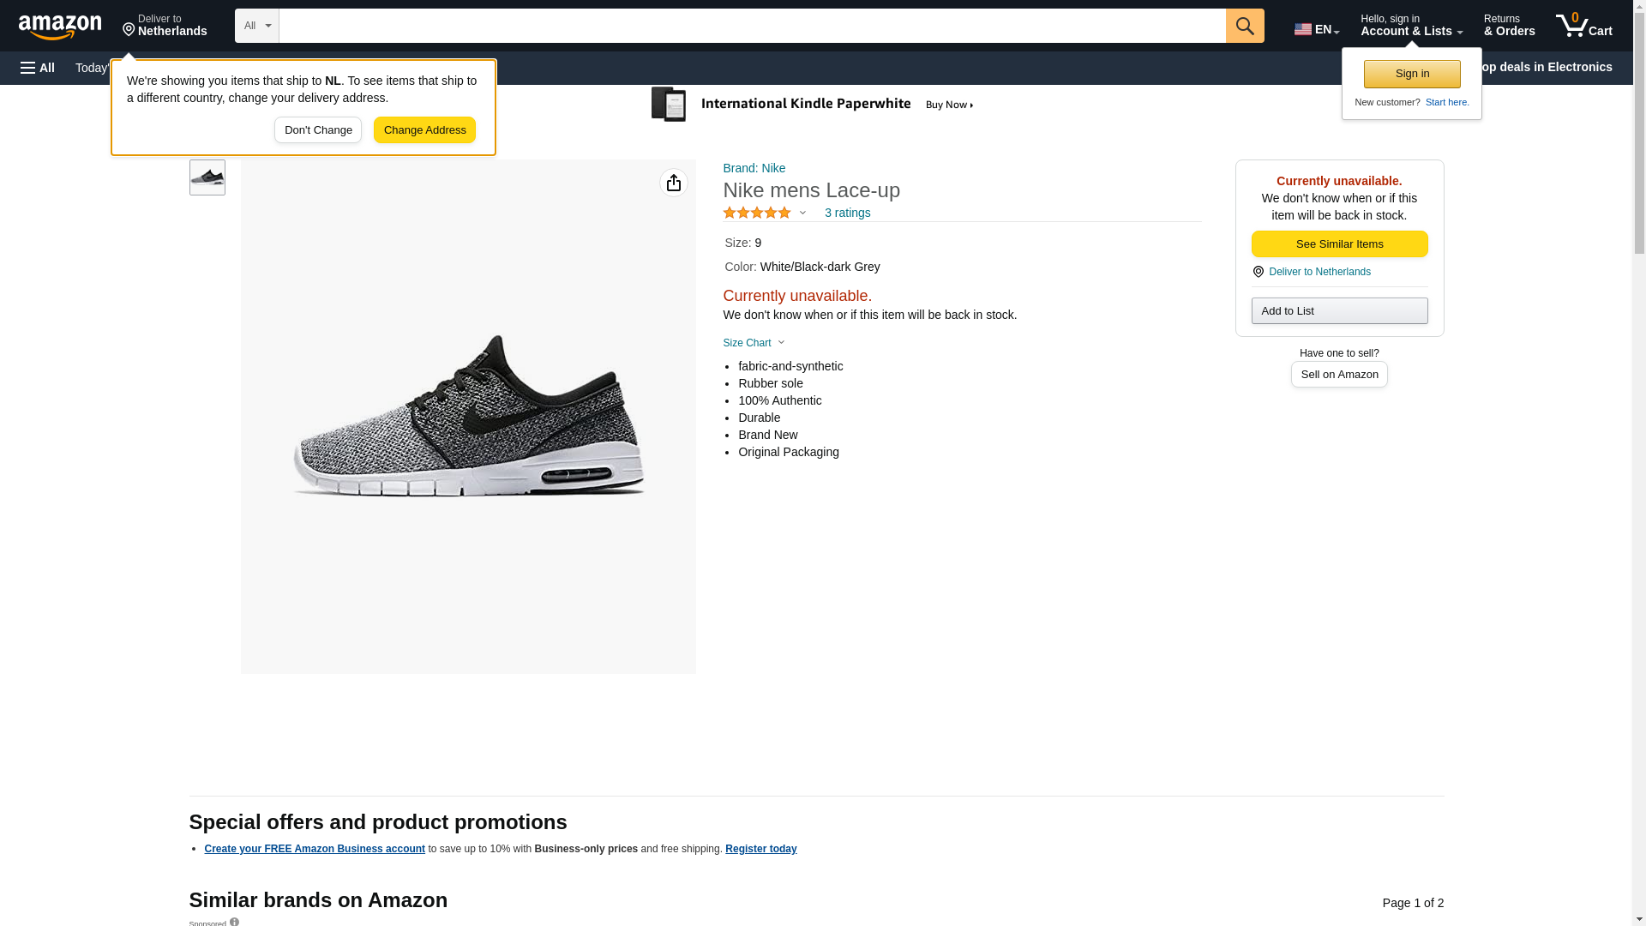Screen dimensions: 1646x926
Task: Select the shoe image thumbnail
Action: coord(207,177)
